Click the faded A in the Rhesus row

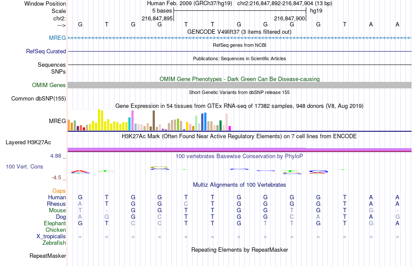pos(80,204)
